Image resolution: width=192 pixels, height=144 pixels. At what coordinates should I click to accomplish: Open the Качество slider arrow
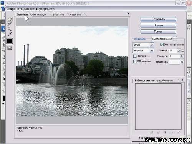[x=179, y=51]
